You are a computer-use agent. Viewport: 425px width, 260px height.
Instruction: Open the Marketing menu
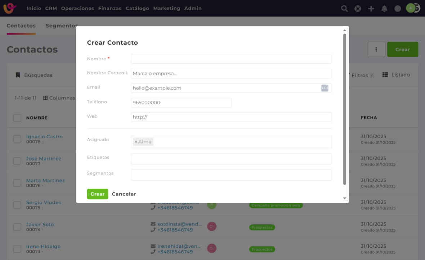click(x=166, y=8)
